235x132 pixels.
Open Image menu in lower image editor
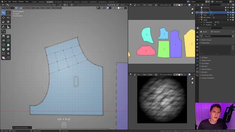(150, 74)
